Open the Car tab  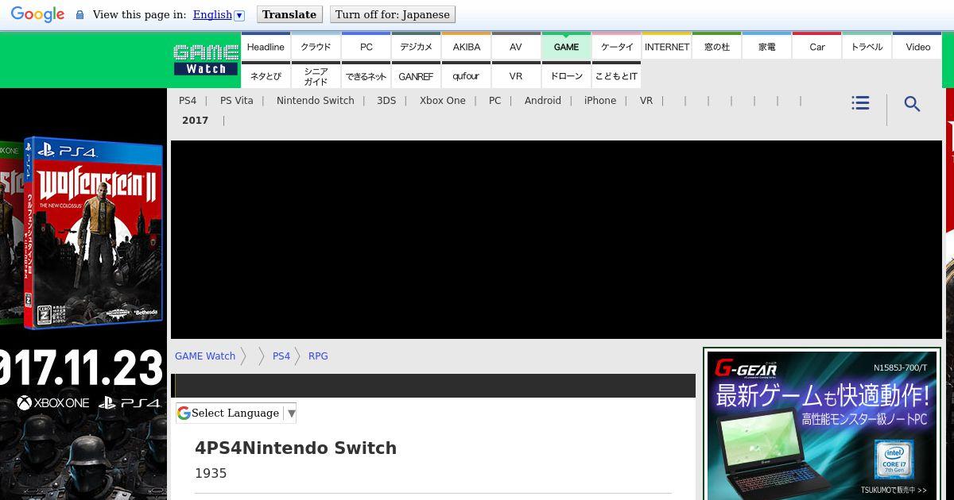click(x=817, y=47)
